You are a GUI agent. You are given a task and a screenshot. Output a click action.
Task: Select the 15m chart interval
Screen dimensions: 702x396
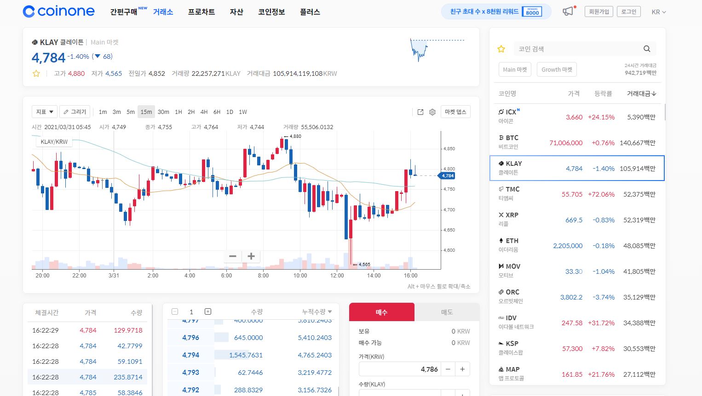(146, 112)
